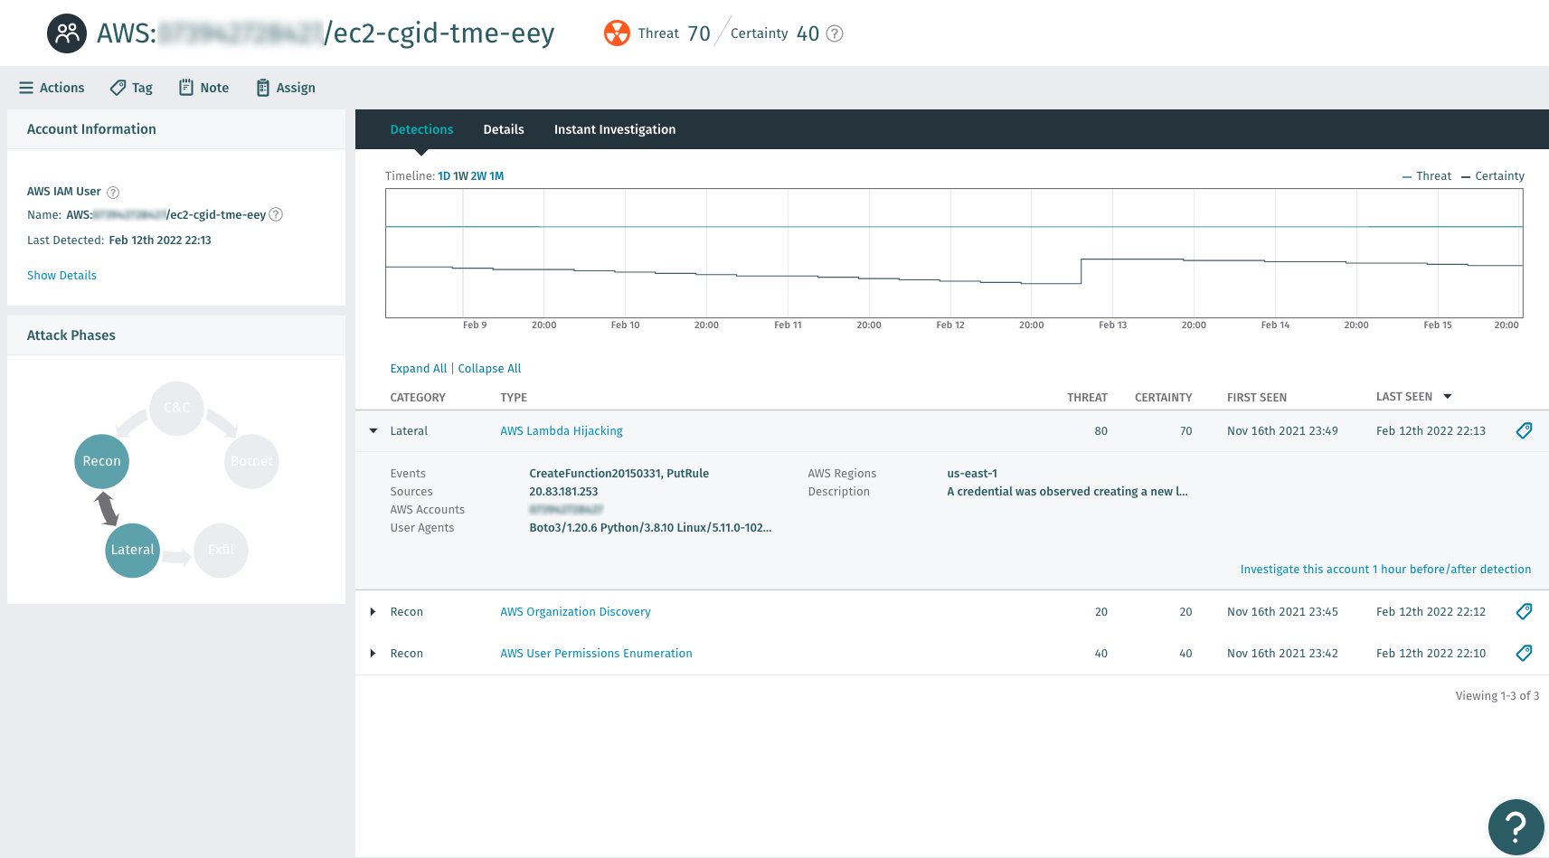Open the help bubble button
Viewport: 1549px width, 858px height.
point(1516,826)
